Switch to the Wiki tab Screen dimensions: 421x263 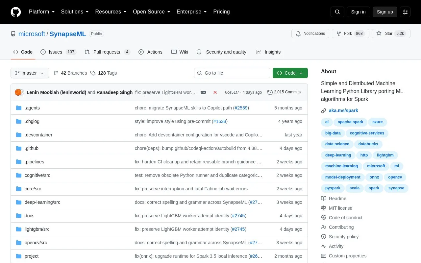pos(180,52)
